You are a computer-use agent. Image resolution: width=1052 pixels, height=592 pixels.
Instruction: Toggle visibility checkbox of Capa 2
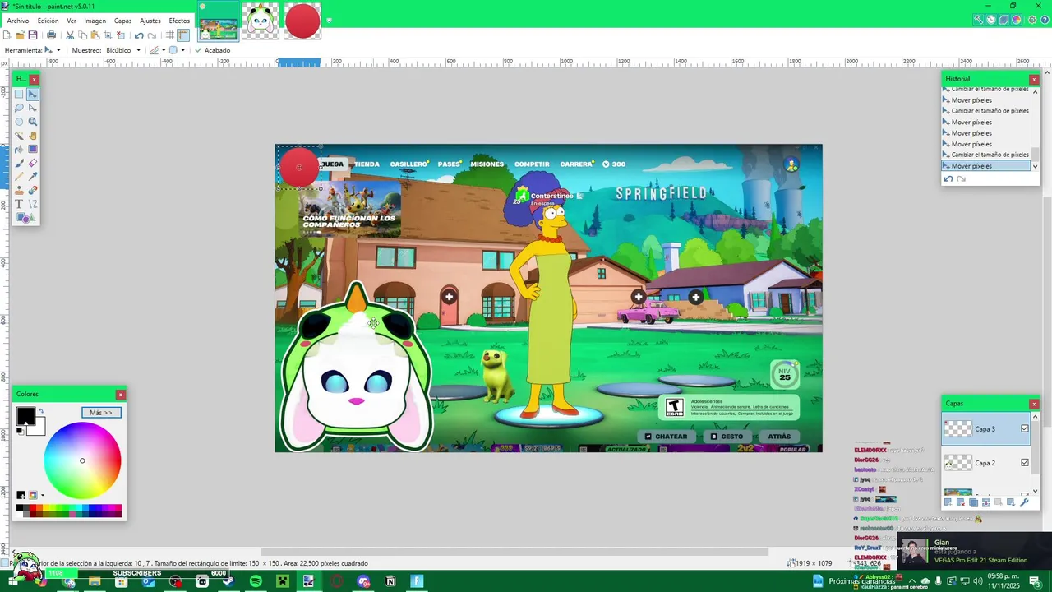[x=1025, y=462]
